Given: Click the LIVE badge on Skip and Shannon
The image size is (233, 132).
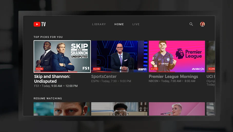Looking at the screenshot, I should [x=40, y=69].
